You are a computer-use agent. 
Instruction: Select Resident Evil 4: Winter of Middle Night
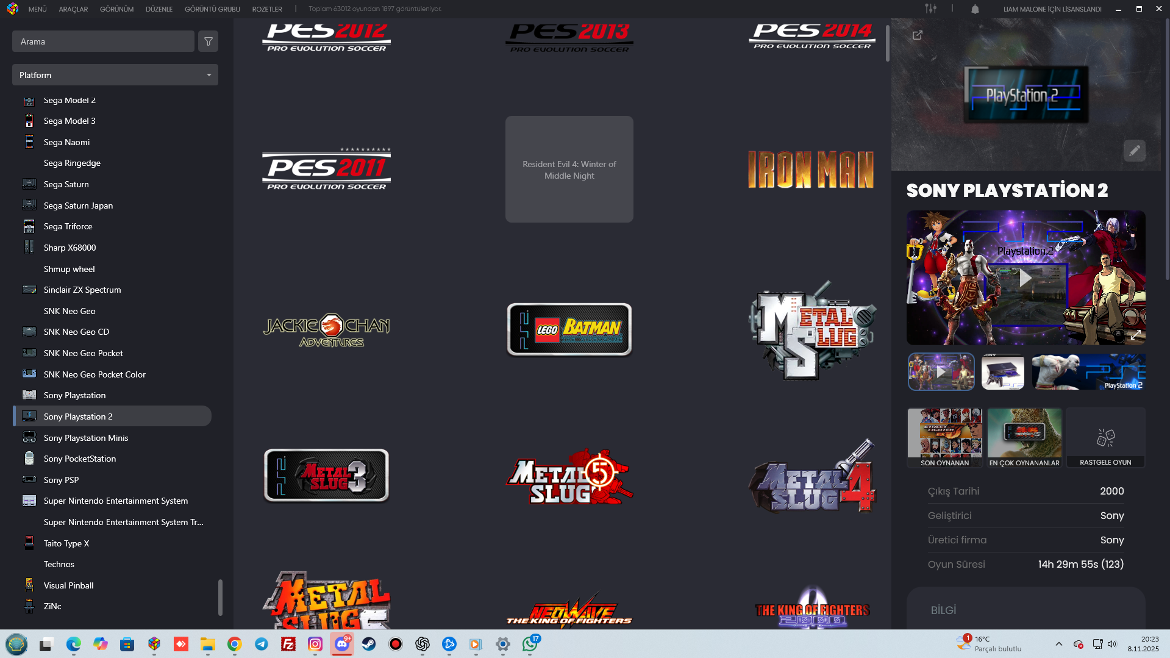coord(569,170)
